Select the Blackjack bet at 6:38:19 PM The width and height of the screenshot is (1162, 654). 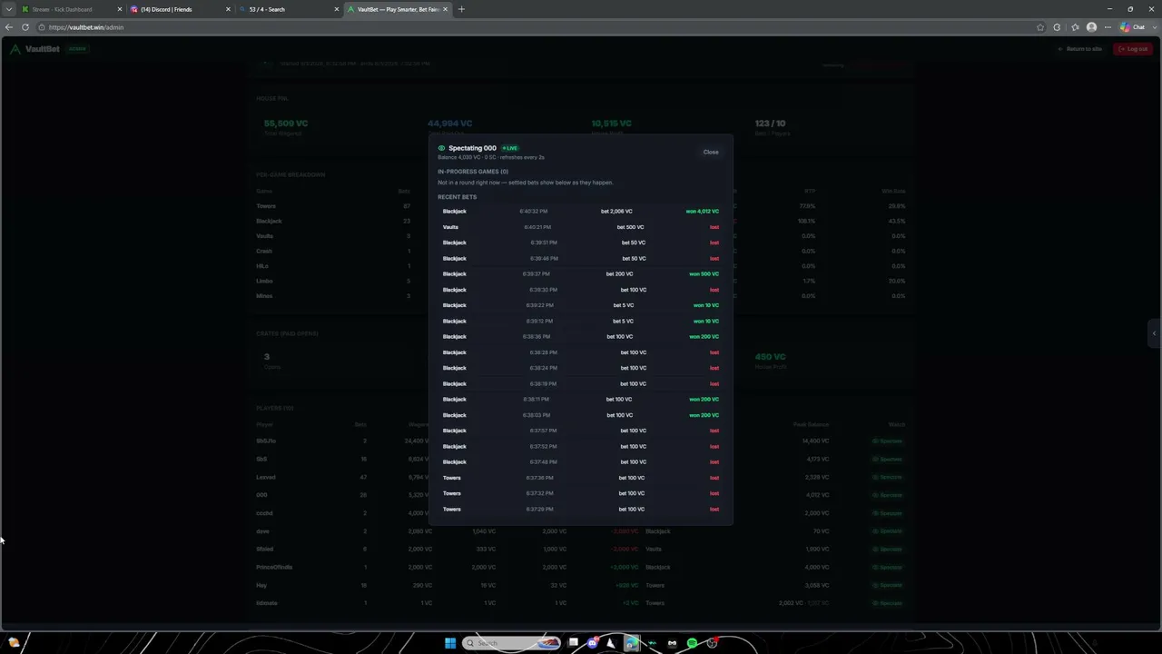click(x=581, y=383)
